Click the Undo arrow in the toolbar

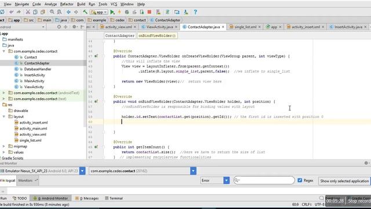point(12,12)
